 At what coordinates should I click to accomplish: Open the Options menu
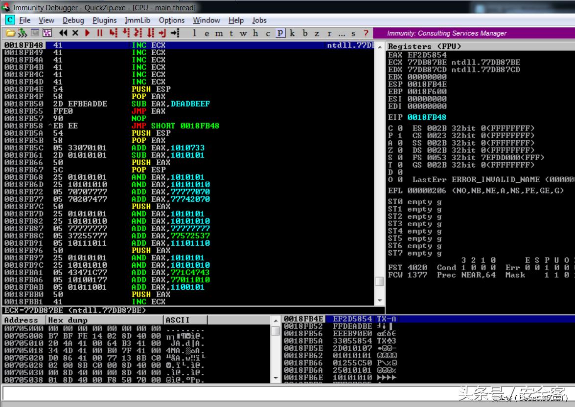pos(172,21)
